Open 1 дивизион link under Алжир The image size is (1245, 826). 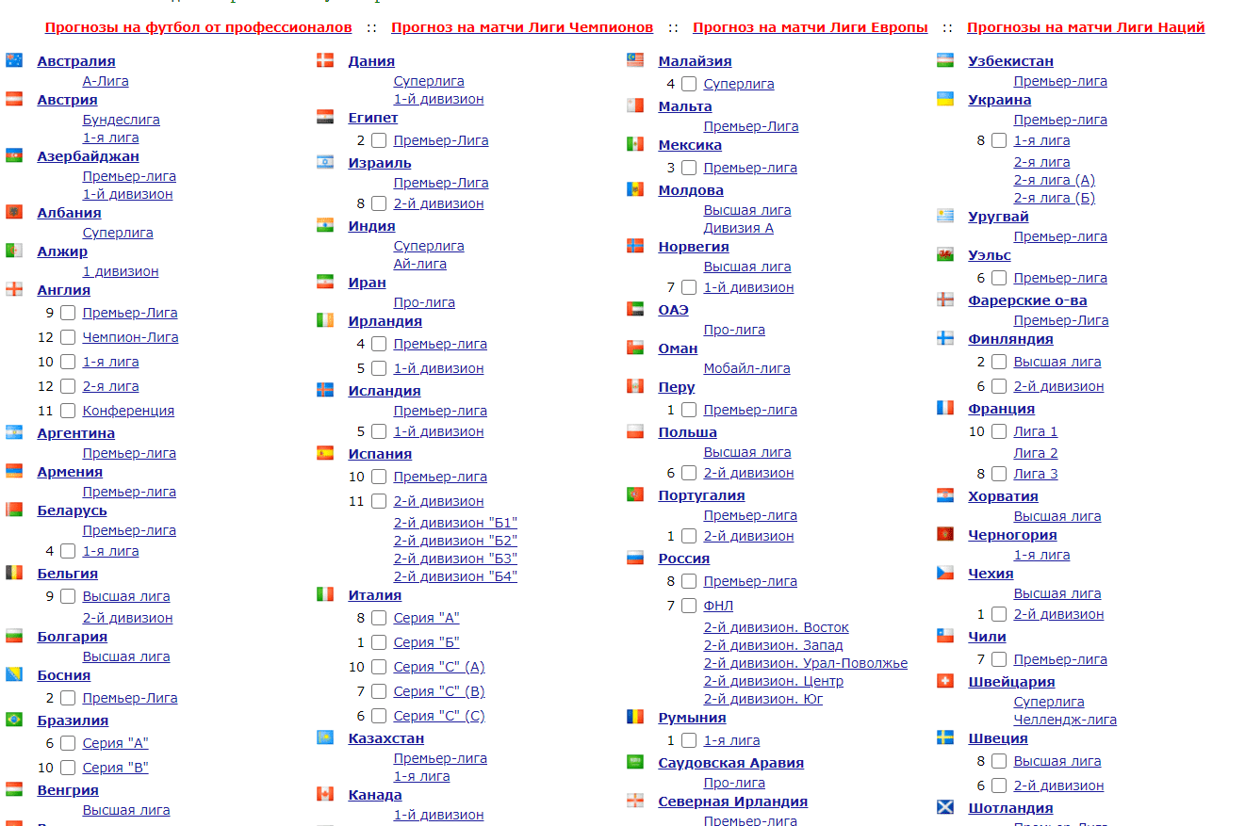pos(121,271)
